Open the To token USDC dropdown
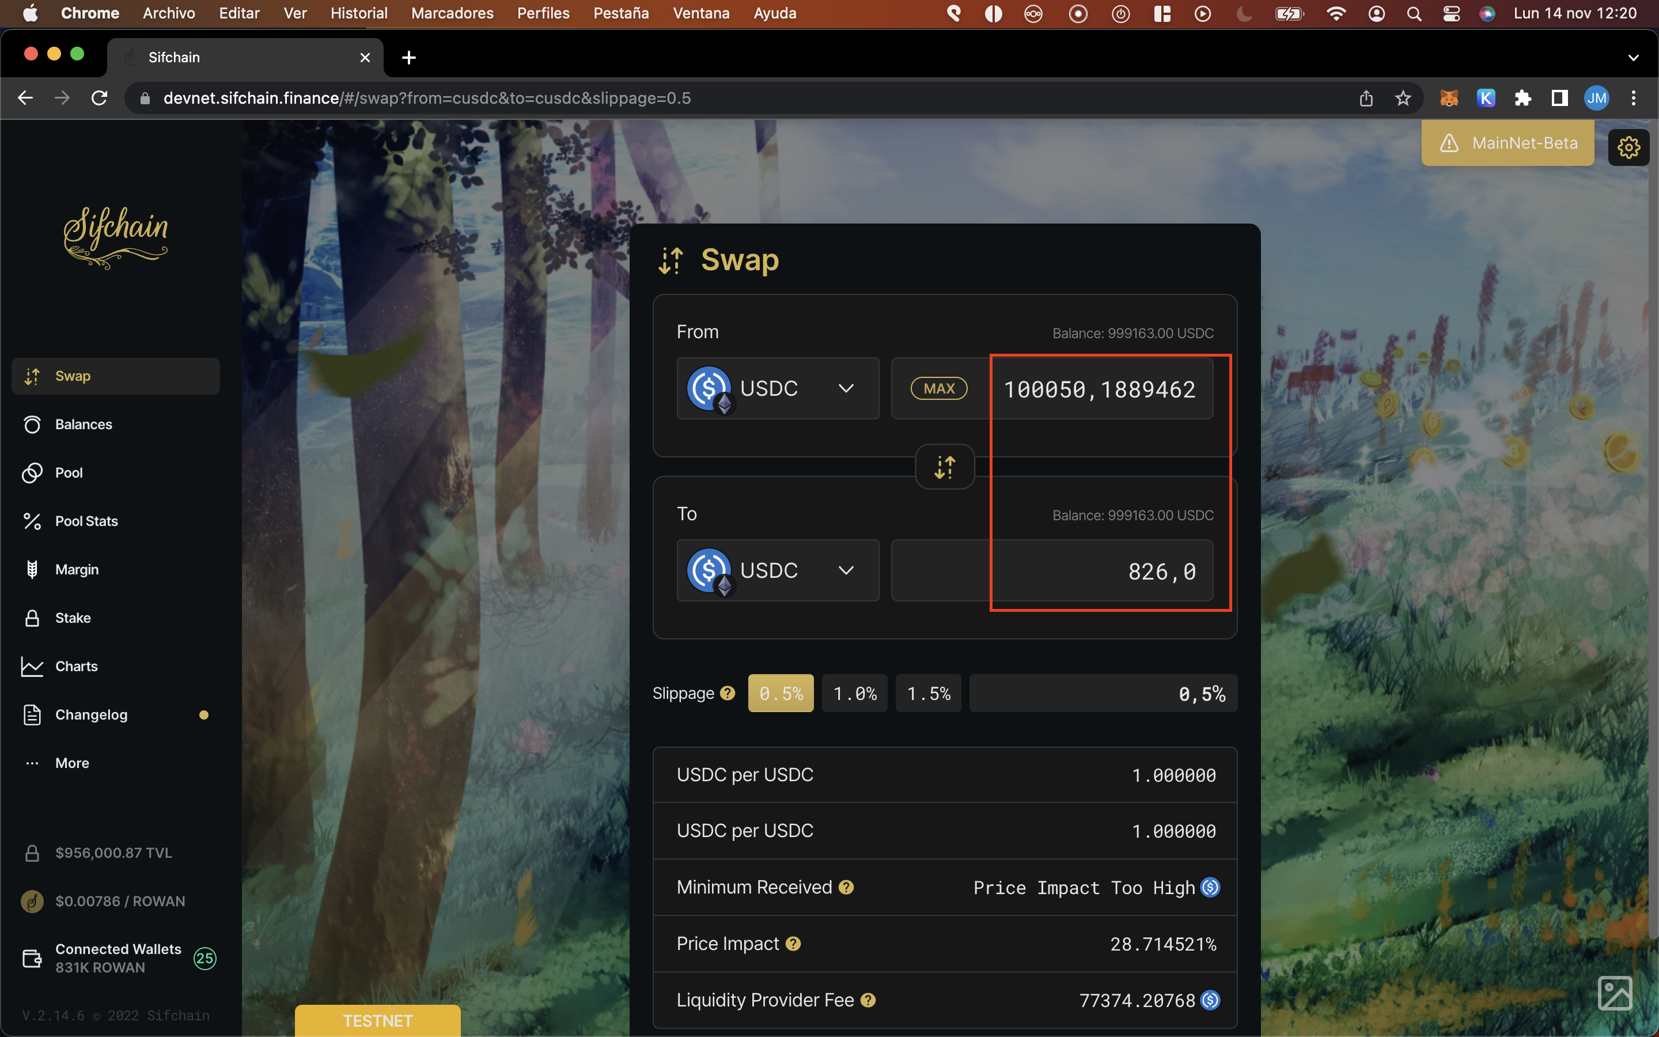1659x1037 pixels. click(778, 570)
